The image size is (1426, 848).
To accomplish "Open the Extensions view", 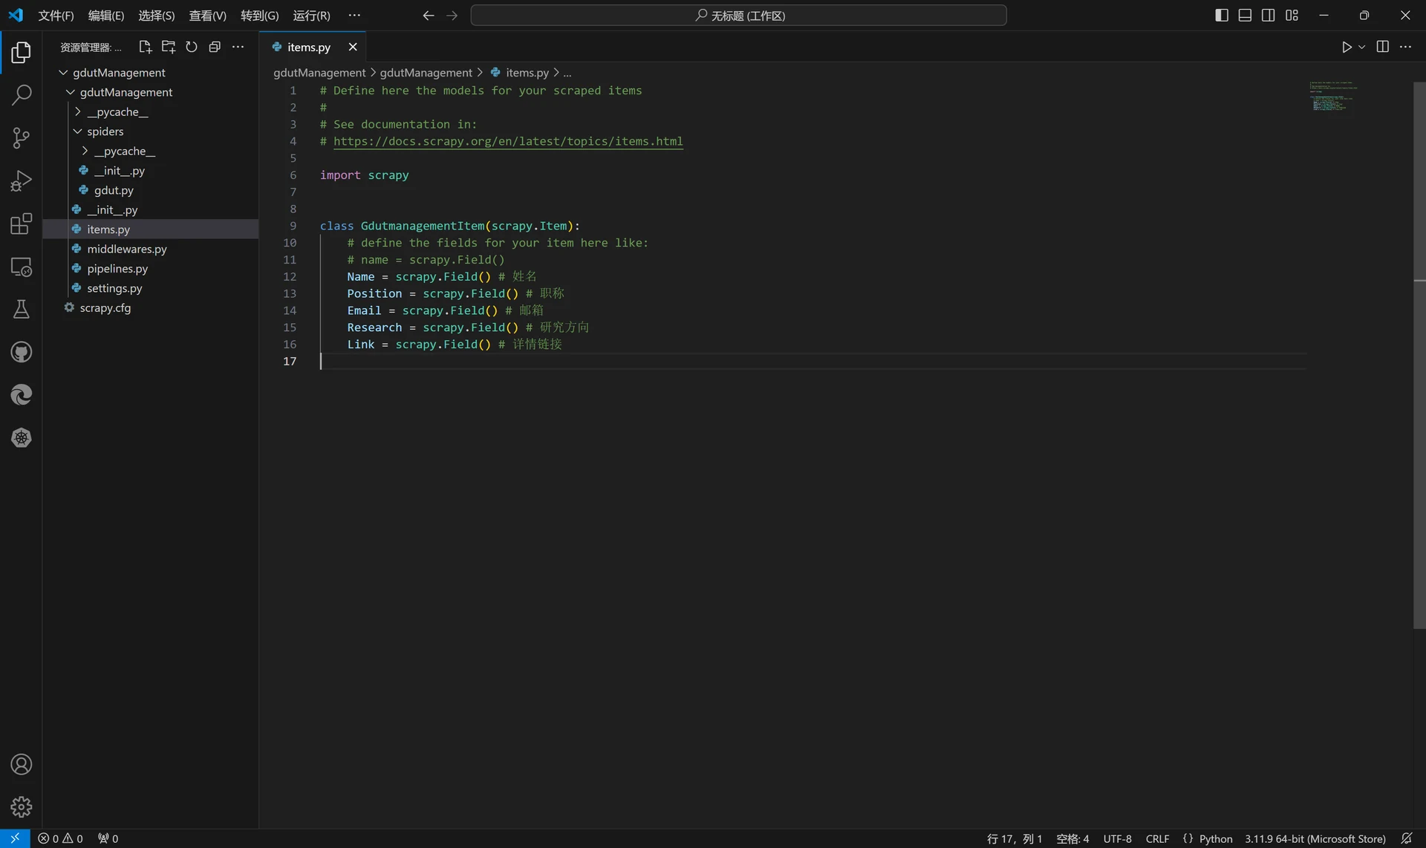I will [22, 224].
